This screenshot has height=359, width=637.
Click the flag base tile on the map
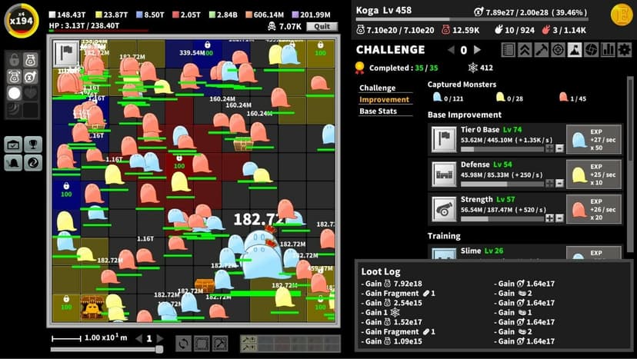point(66,53)
